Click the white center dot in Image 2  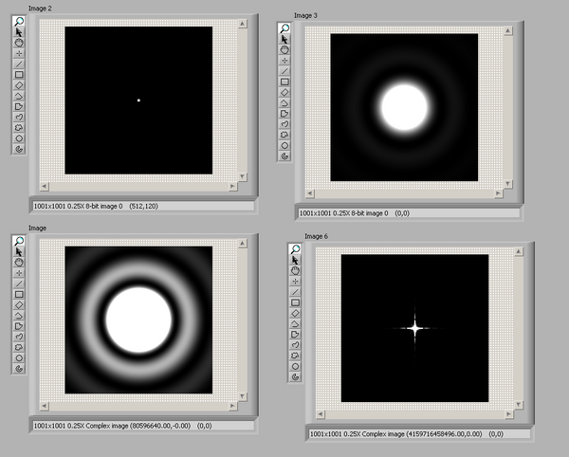coord(138,101)
